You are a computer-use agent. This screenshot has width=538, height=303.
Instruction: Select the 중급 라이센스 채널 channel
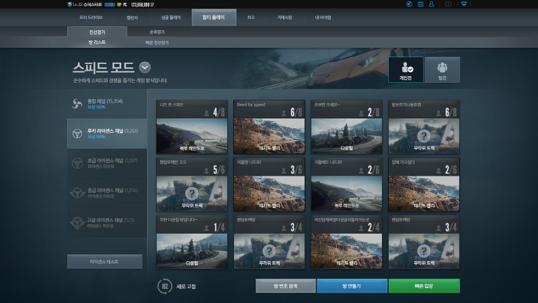pos(108,193)
